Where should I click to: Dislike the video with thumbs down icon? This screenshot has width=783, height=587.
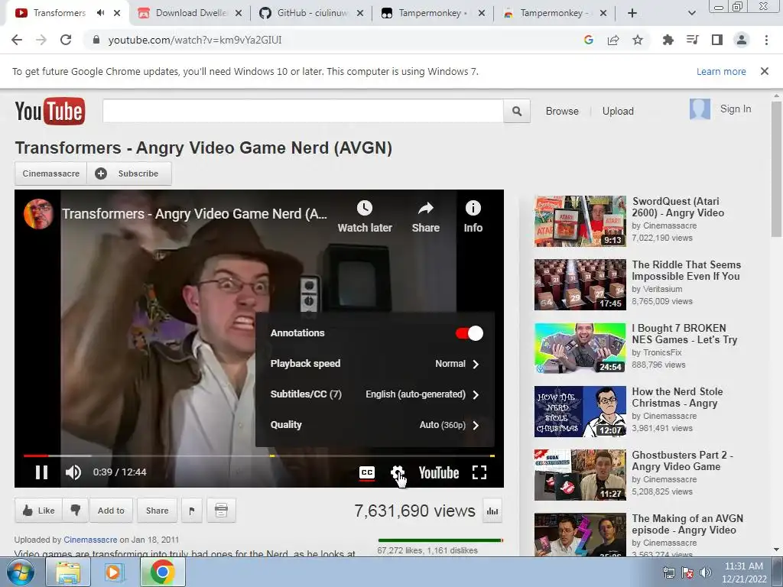(x=76, y=511)
